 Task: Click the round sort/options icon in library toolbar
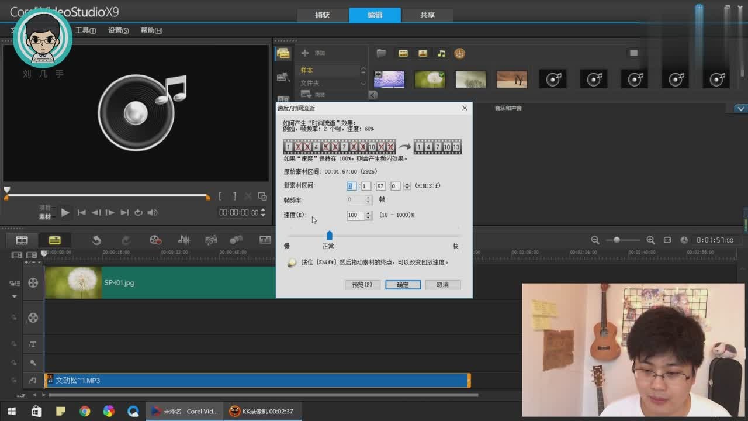460,53
